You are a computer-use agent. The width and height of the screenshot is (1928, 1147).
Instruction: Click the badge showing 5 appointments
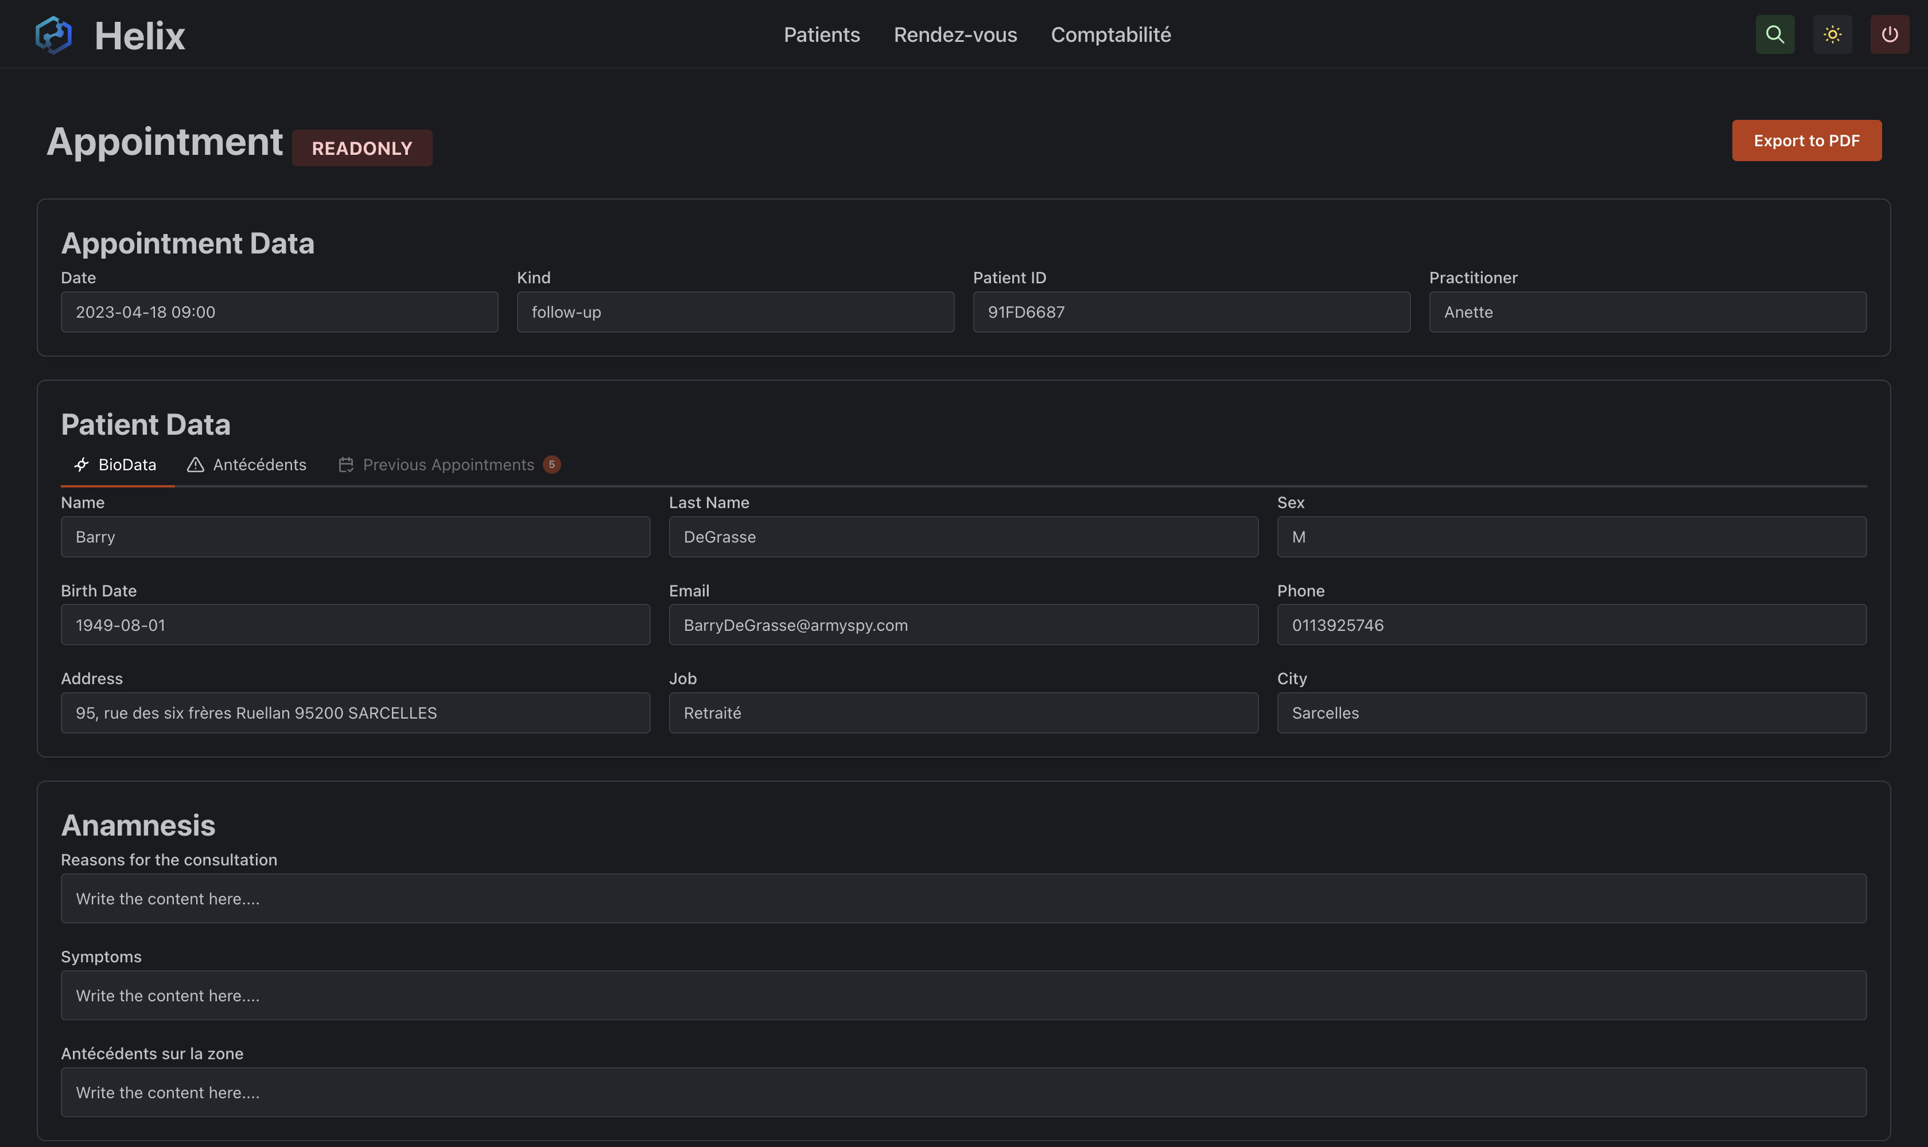point(551,465)
